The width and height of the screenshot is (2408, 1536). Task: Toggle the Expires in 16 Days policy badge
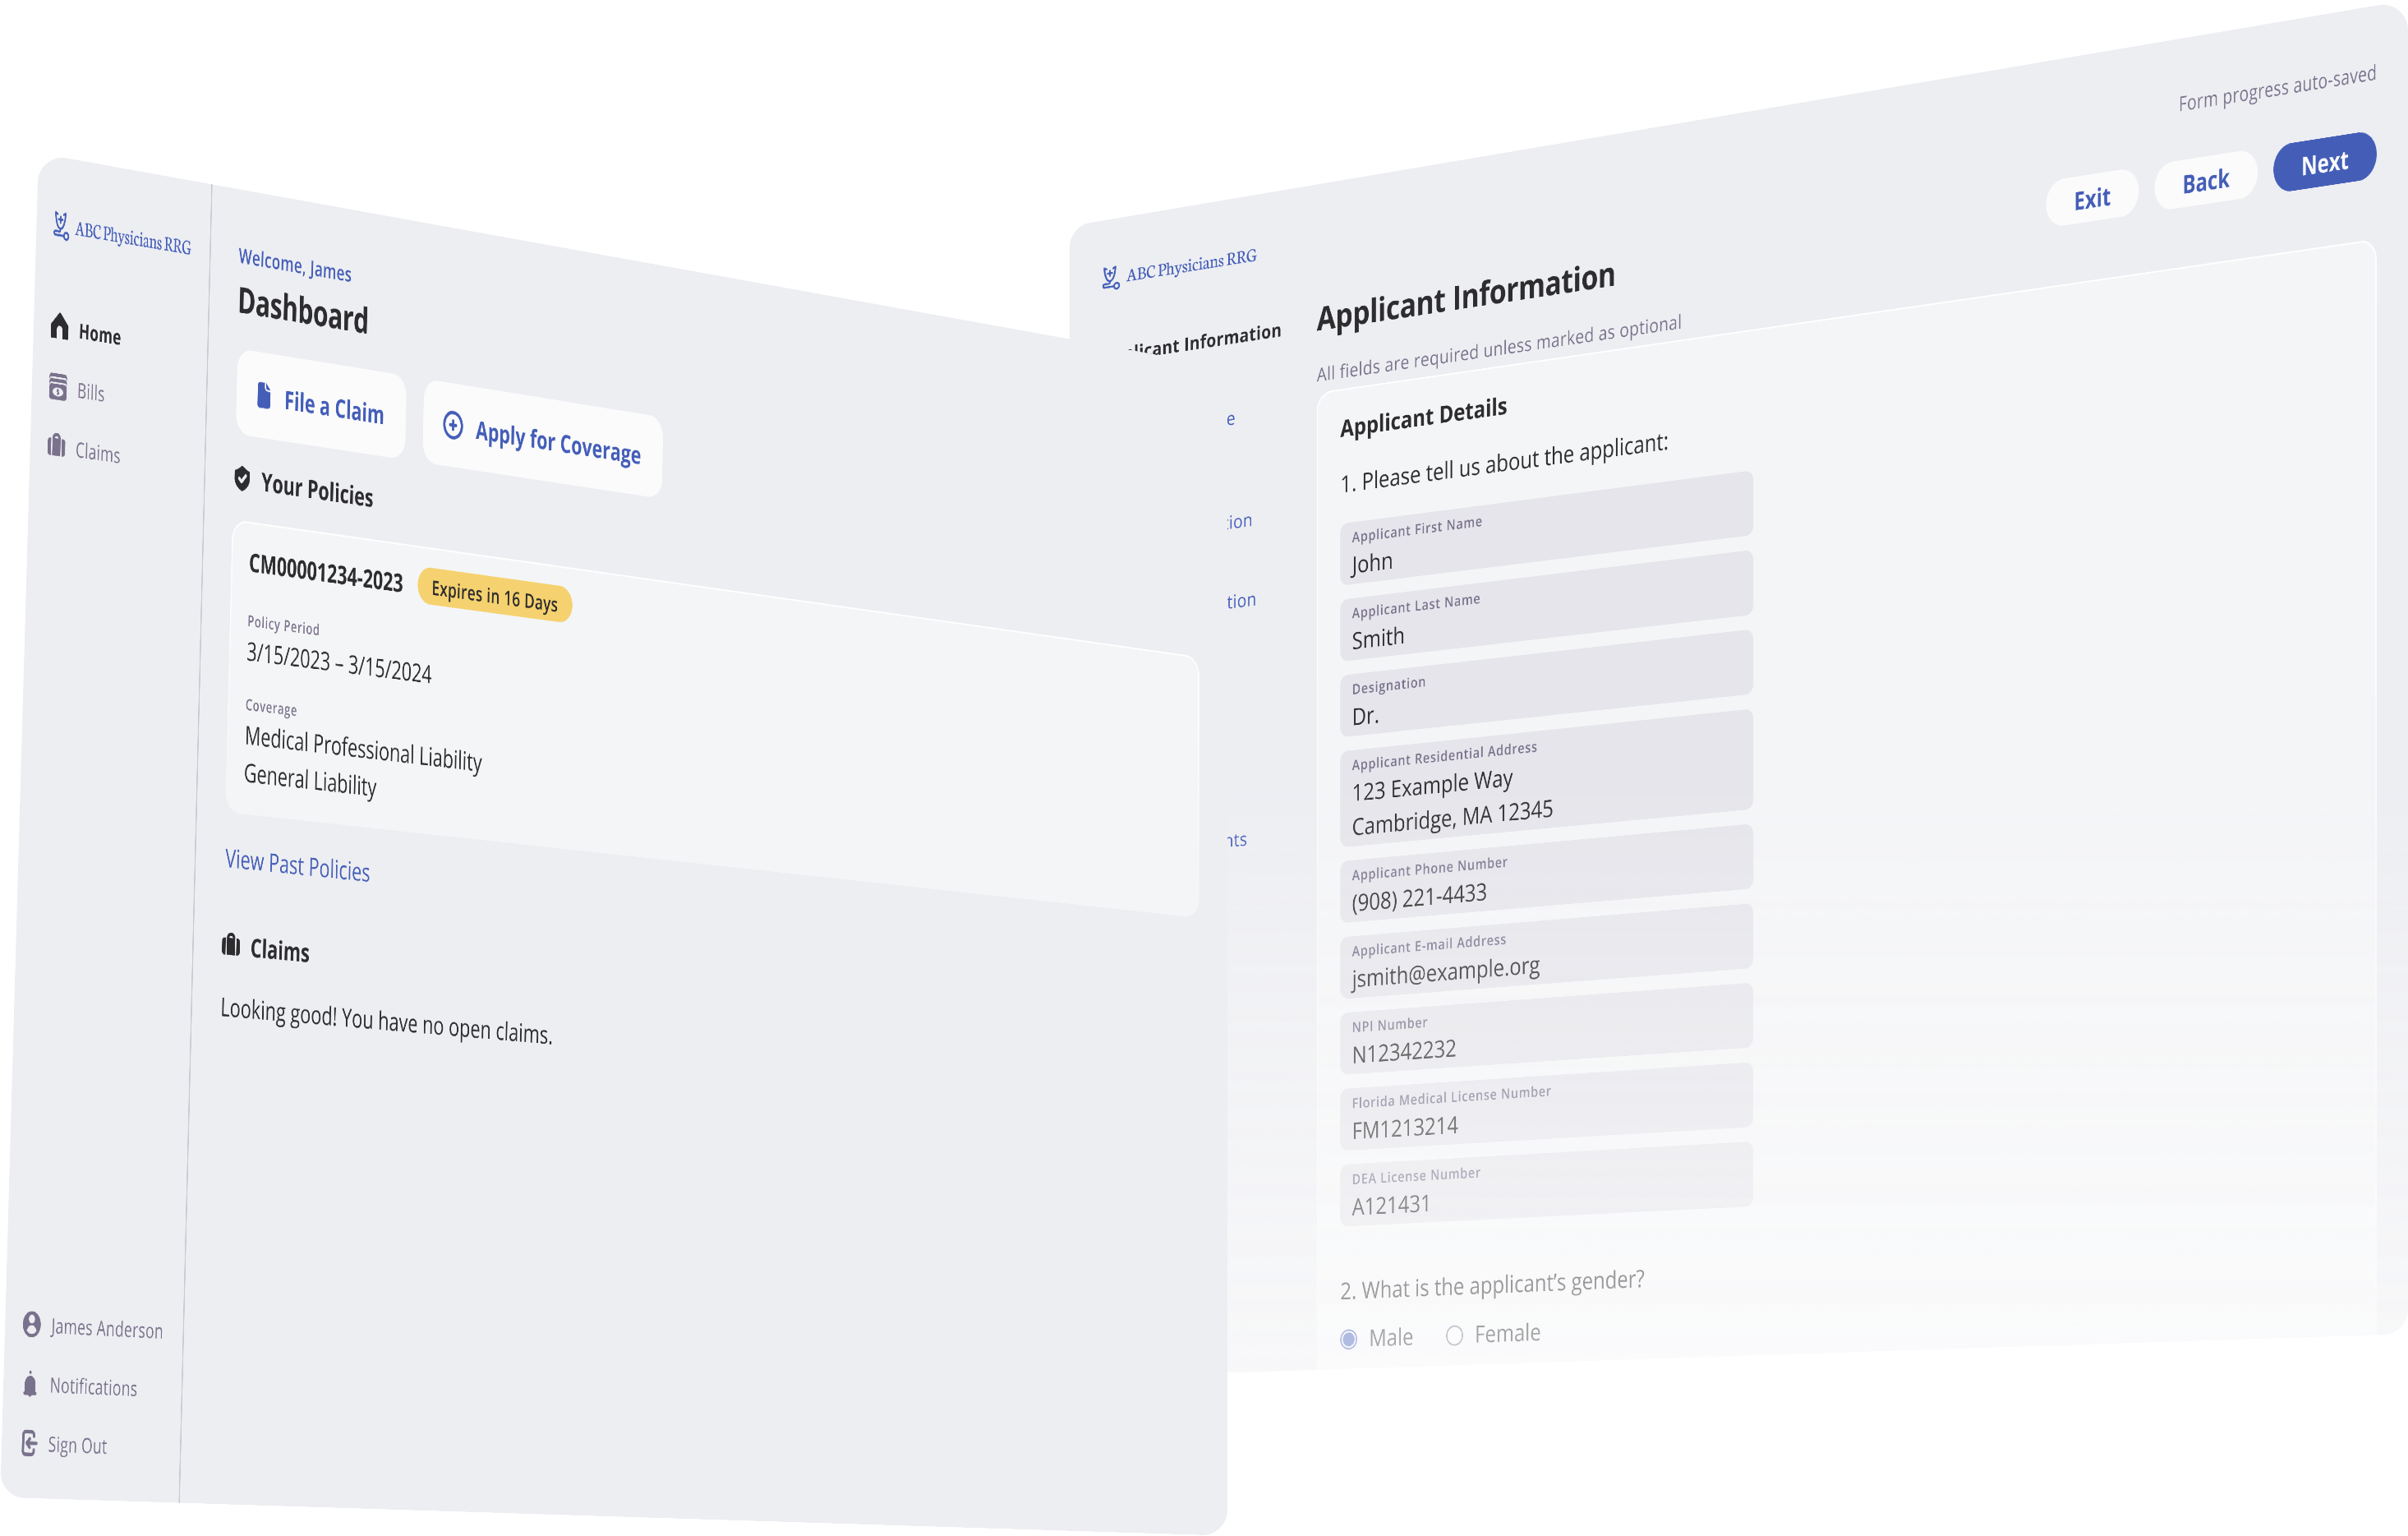click(493, 597)
